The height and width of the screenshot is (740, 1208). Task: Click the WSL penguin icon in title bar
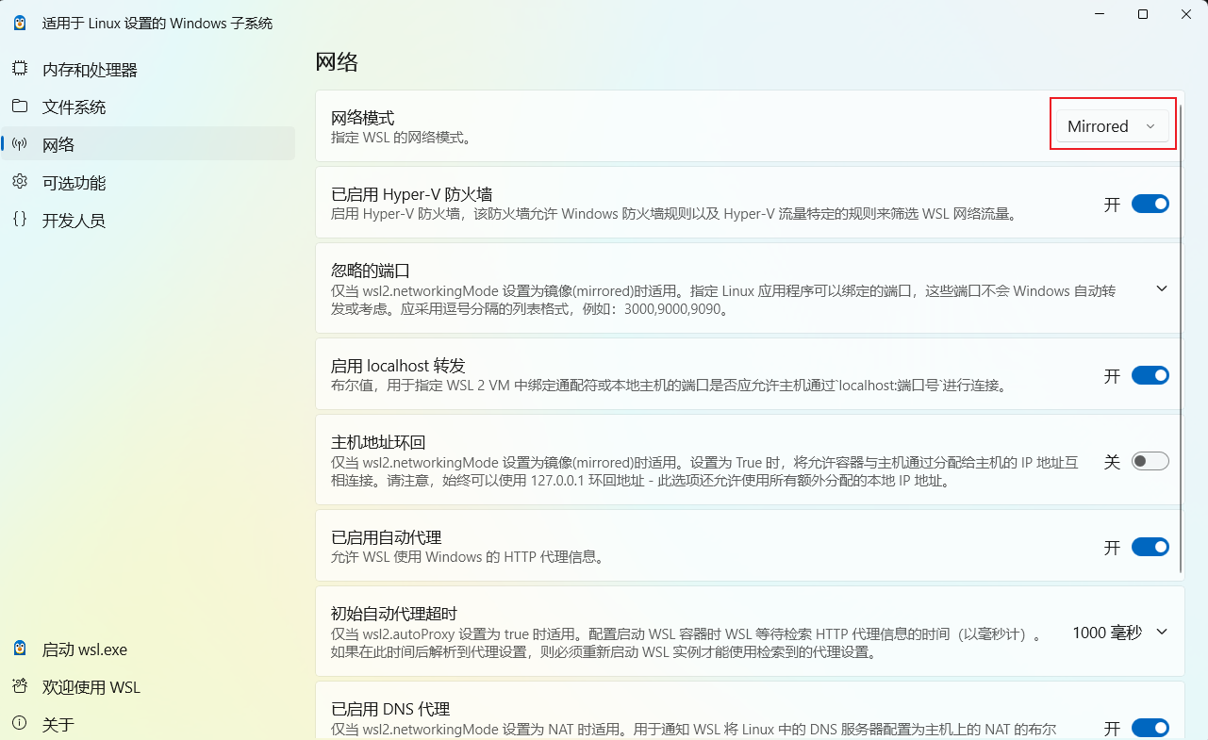(x=20, y=23)
